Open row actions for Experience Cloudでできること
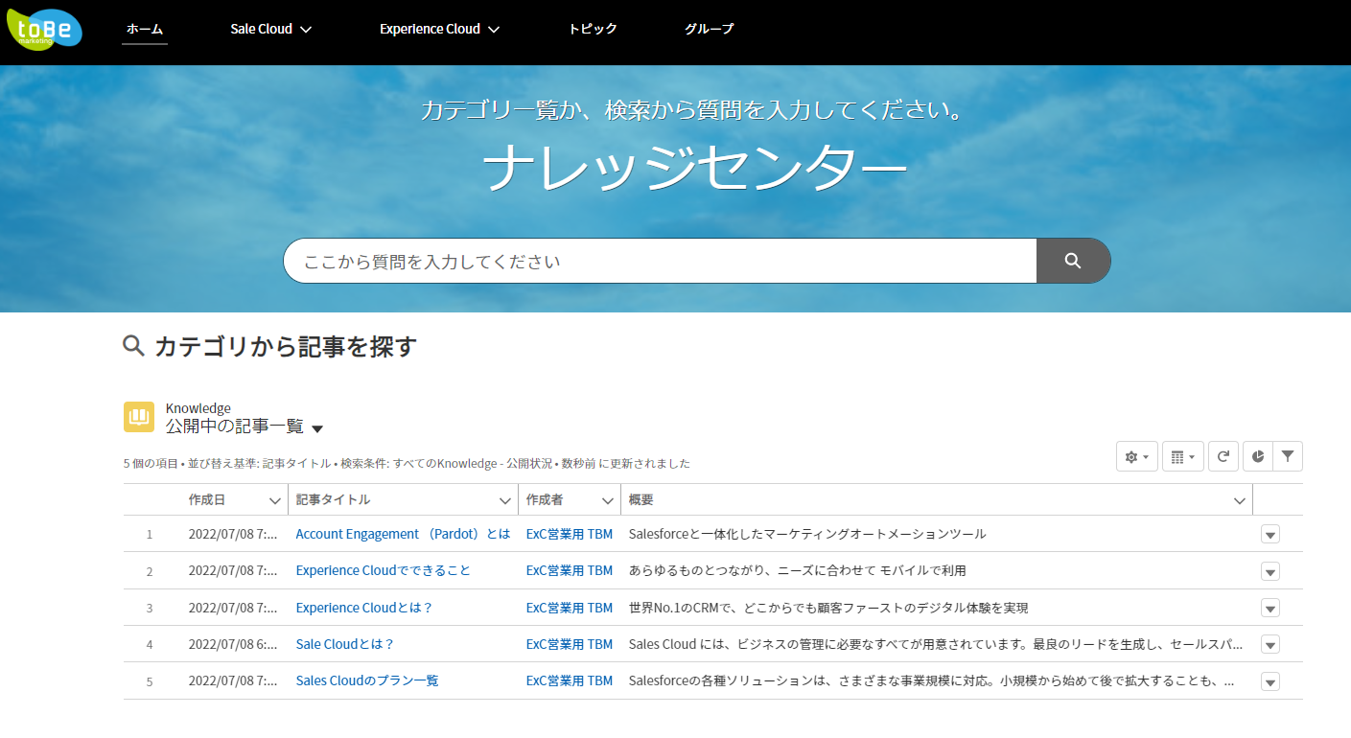Screen dimensions: 1351x738 pos(1270,572)
